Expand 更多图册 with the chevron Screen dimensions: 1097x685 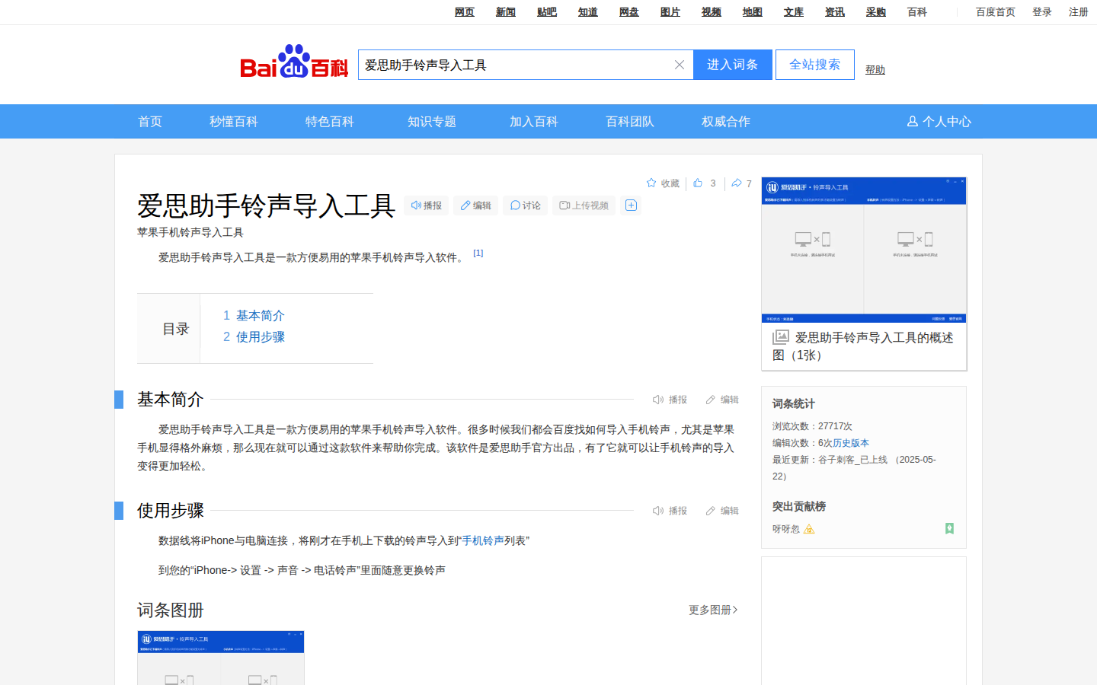[714, 610]
